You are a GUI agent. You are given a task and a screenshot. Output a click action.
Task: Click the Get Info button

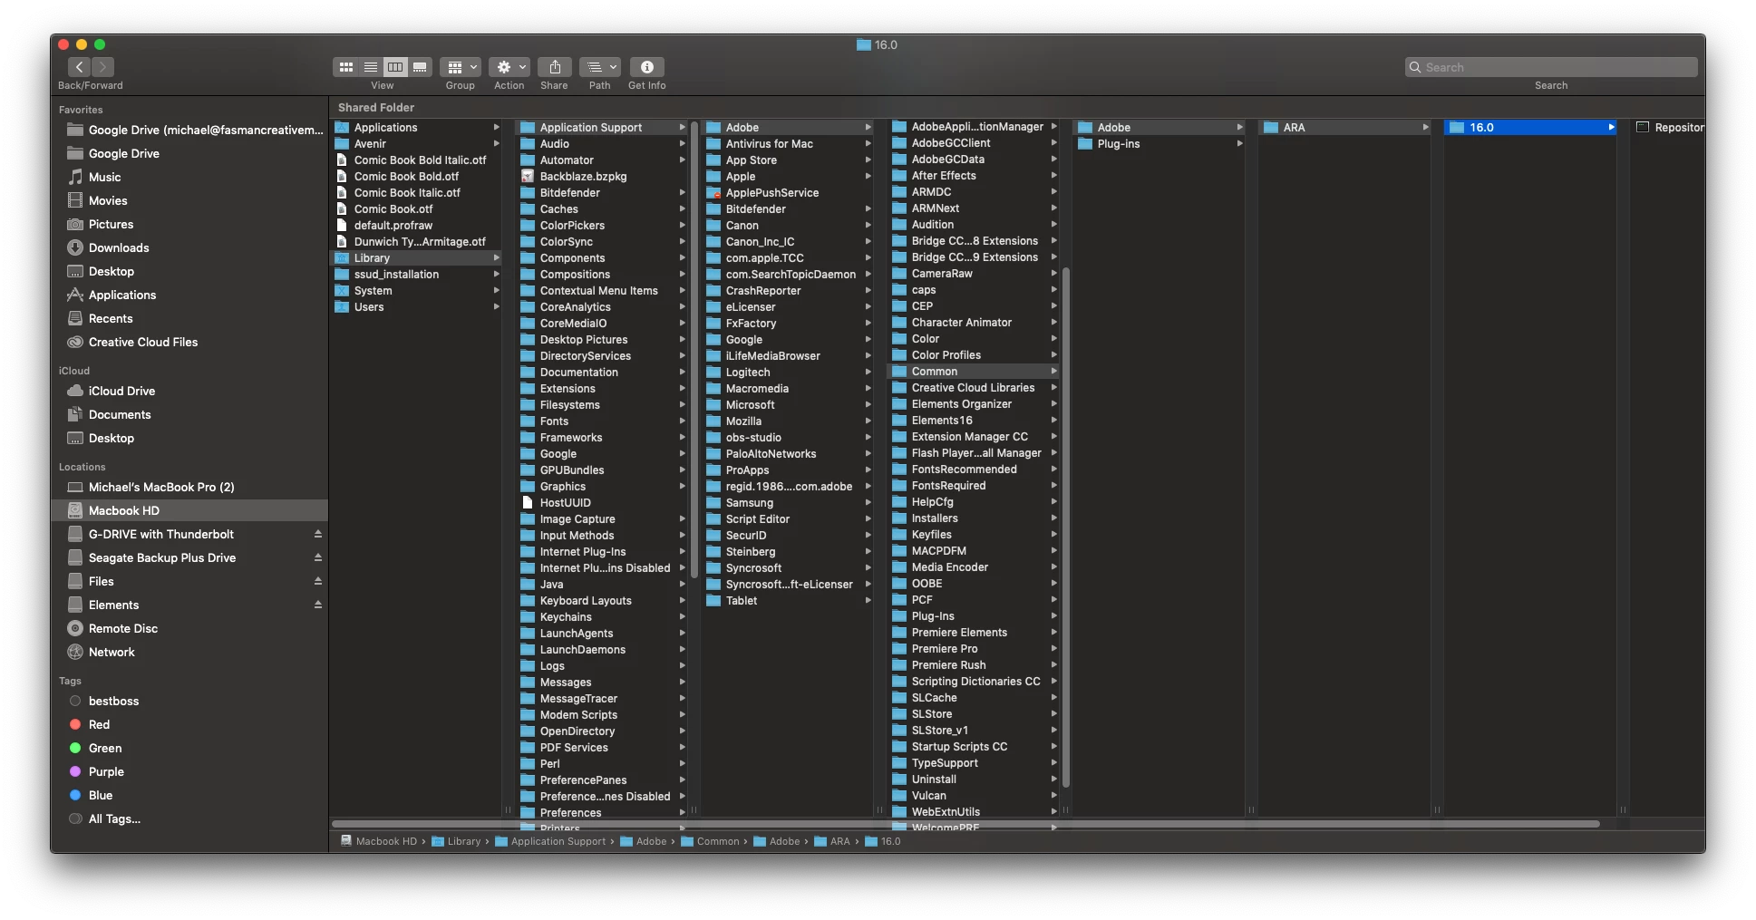(x=647, y=67)
